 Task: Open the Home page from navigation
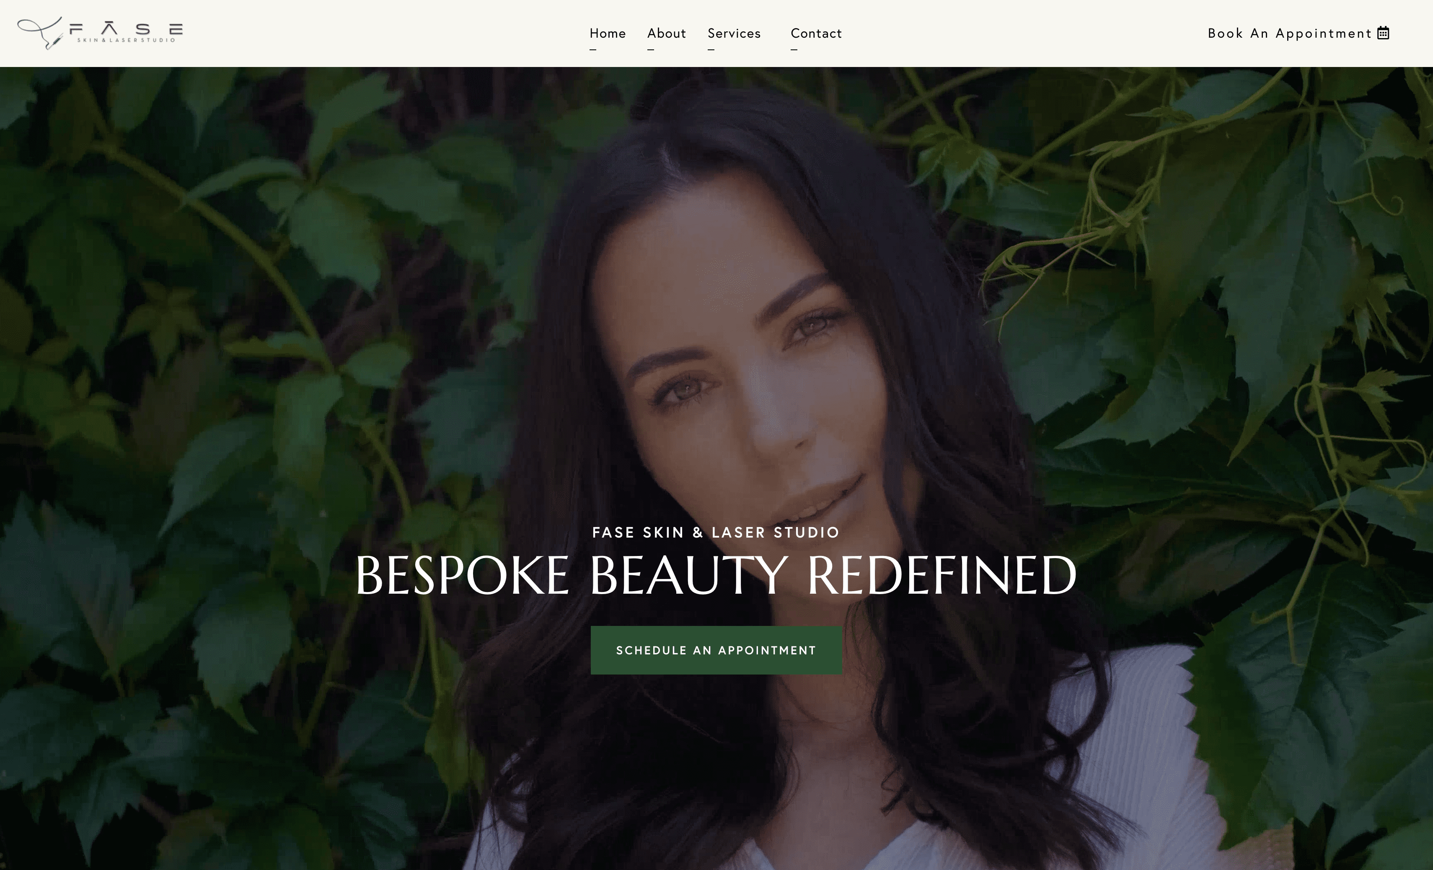[608, 33]
